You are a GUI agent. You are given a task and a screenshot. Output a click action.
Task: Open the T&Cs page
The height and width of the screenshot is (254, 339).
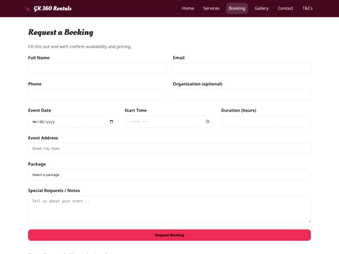pos(308,8)
